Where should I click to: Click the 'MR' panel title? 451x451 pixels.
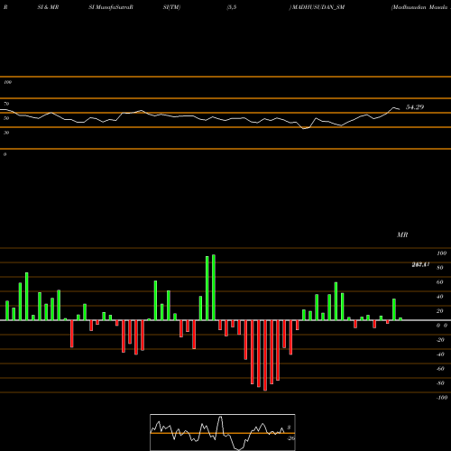tap(402, 235)
